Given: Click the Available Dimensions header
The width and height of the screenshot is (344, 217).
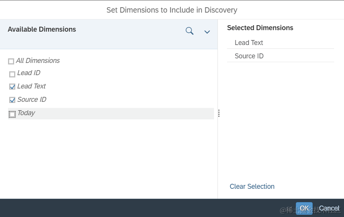Looking at the screenshot, I should coord(42,29).
